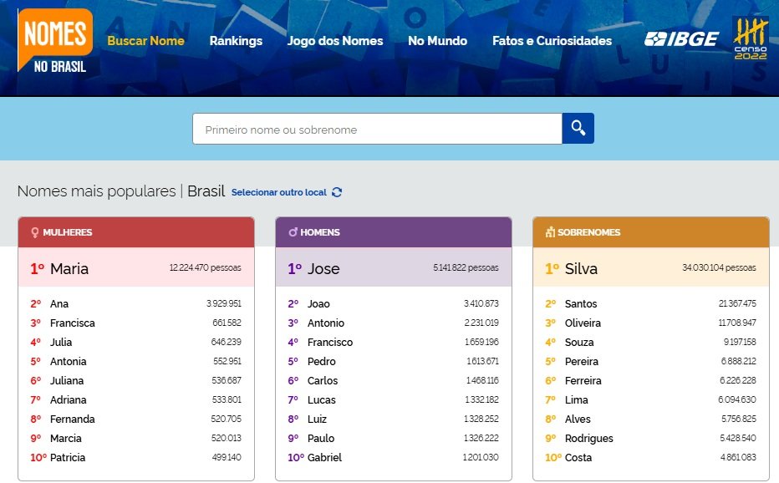Click the pin icon on the Mulheres header

pos(33,232)
